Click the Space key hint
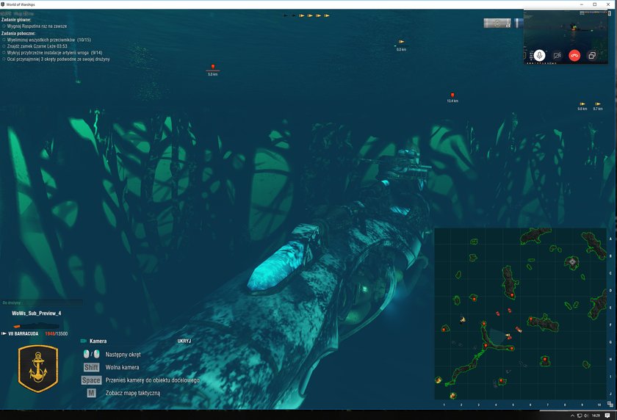617x420 pixels. [x=91, y=380]
